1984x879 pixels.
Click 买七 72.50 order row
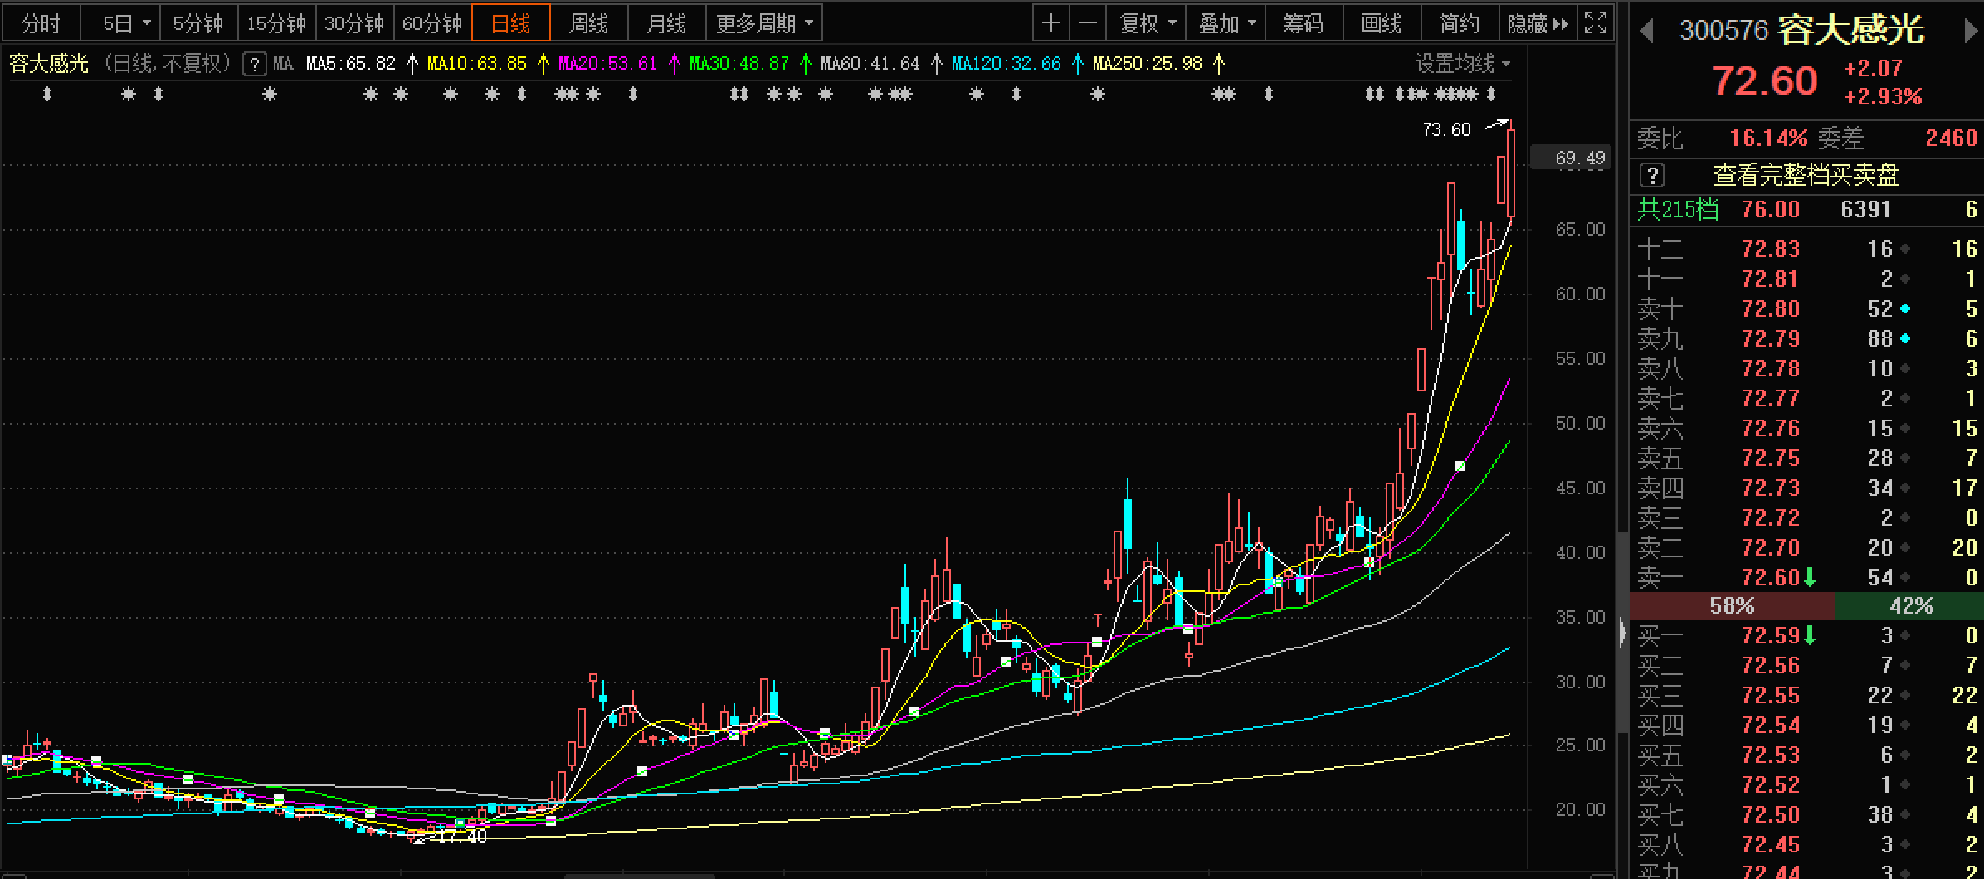point(1806,814)
